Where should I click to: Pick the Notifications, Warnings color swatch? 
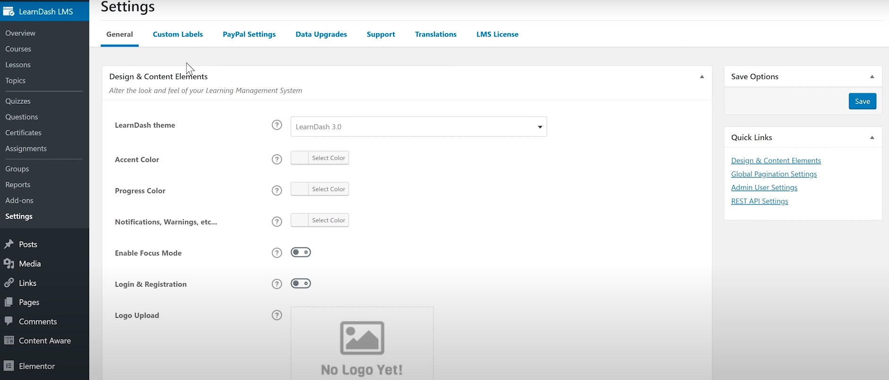[300, 220]
